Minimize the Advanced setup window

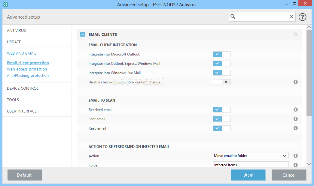pos(286,4)
